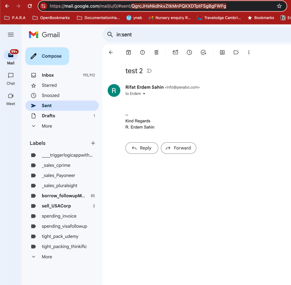Click the search magnifier icon

coord(110,34)
